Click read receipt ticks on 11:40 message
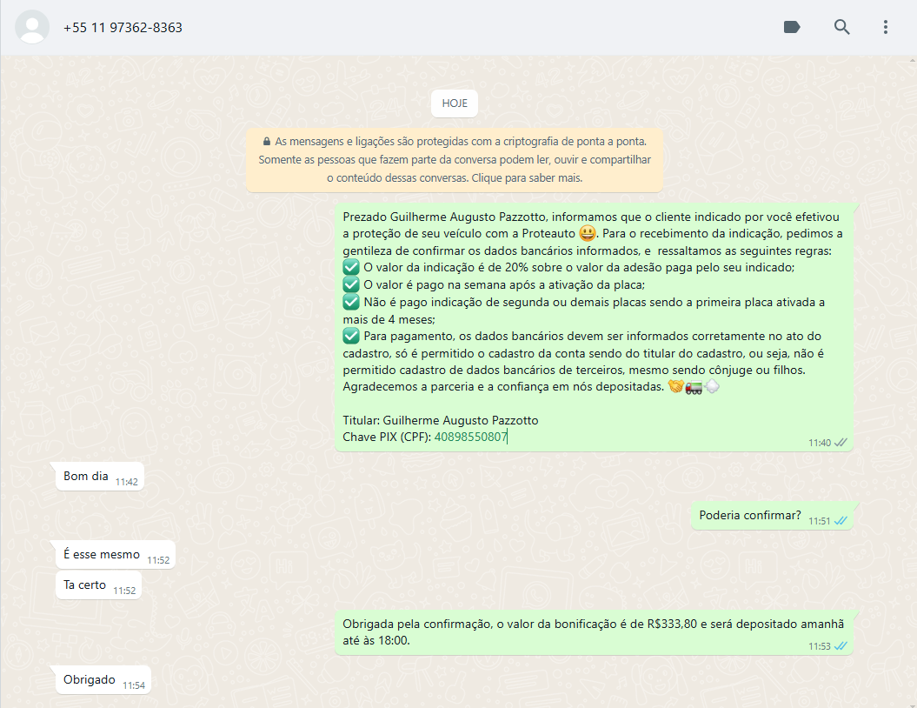The width and height of the screenshot is (917, 708). coord(841,443)
